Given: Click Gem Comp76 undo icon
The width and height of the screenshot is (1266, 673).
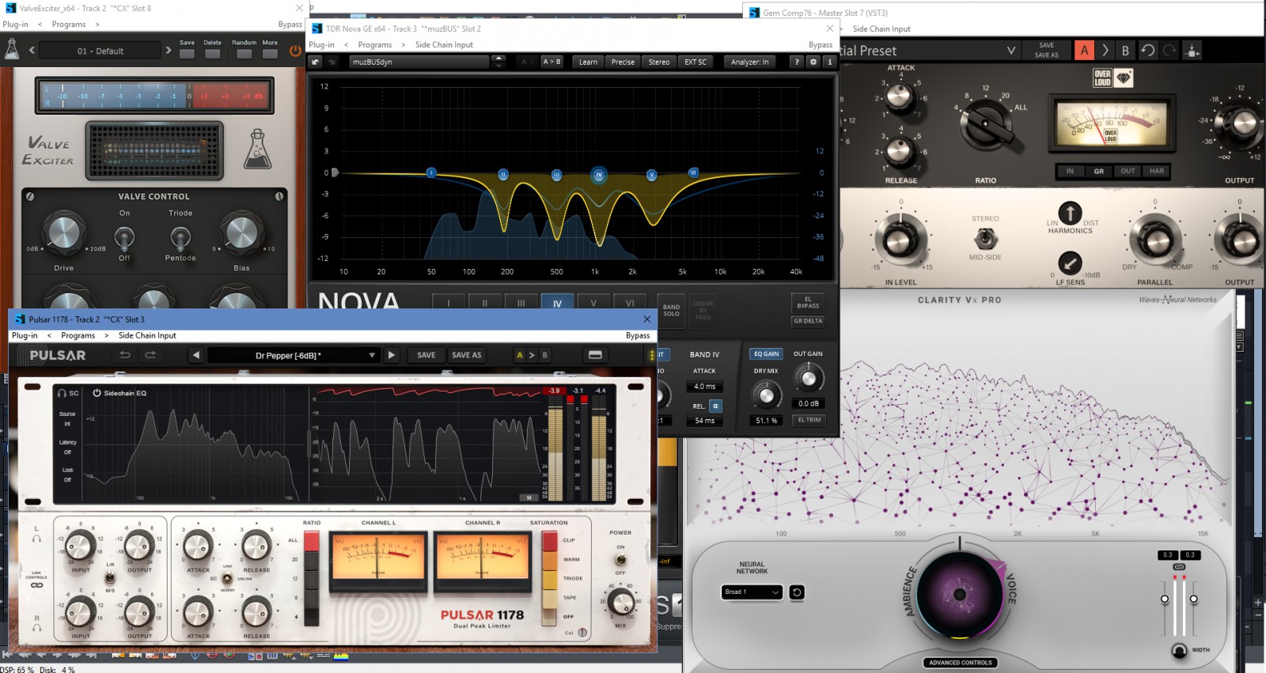Looking at the screenshot, I should point(1148,51).
